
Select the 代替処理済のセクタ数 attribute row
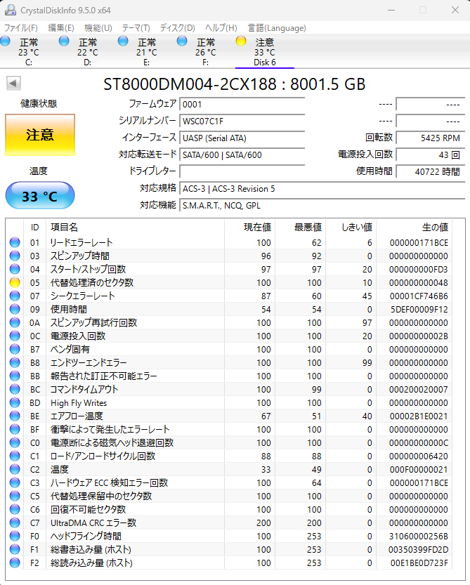91,282
